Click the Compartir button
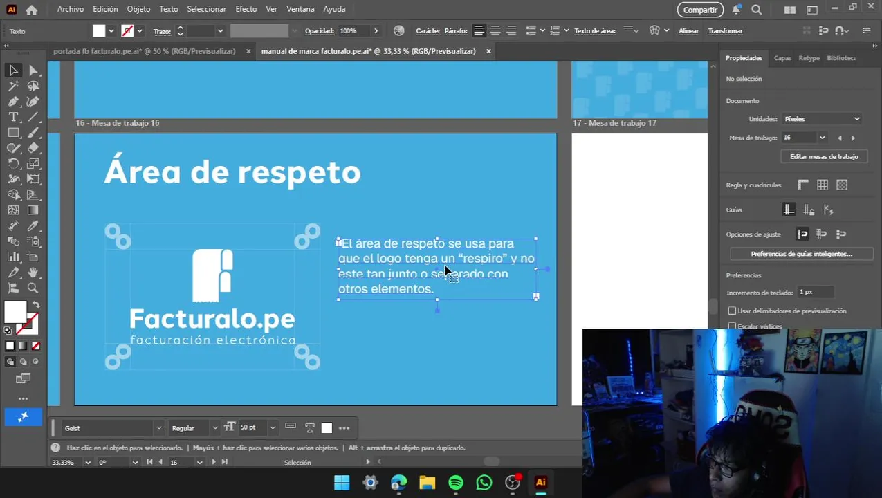Viewport: 882px width, 498px height. 700,10
